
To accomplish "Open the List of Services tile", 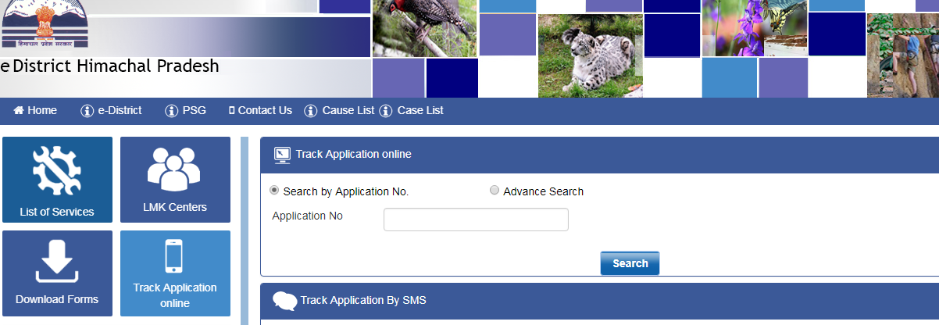I will tap(57, 180).
